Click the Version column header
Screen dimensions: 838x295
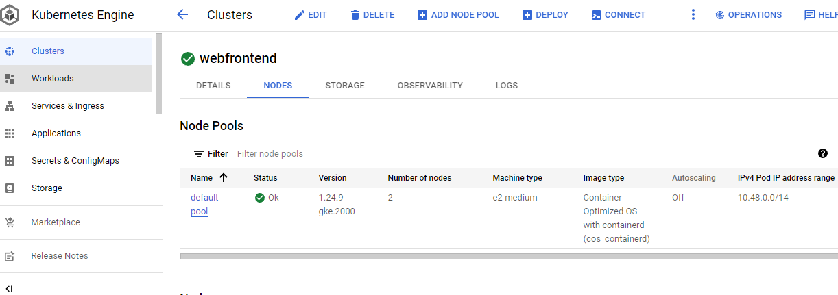tap(333, 178)
